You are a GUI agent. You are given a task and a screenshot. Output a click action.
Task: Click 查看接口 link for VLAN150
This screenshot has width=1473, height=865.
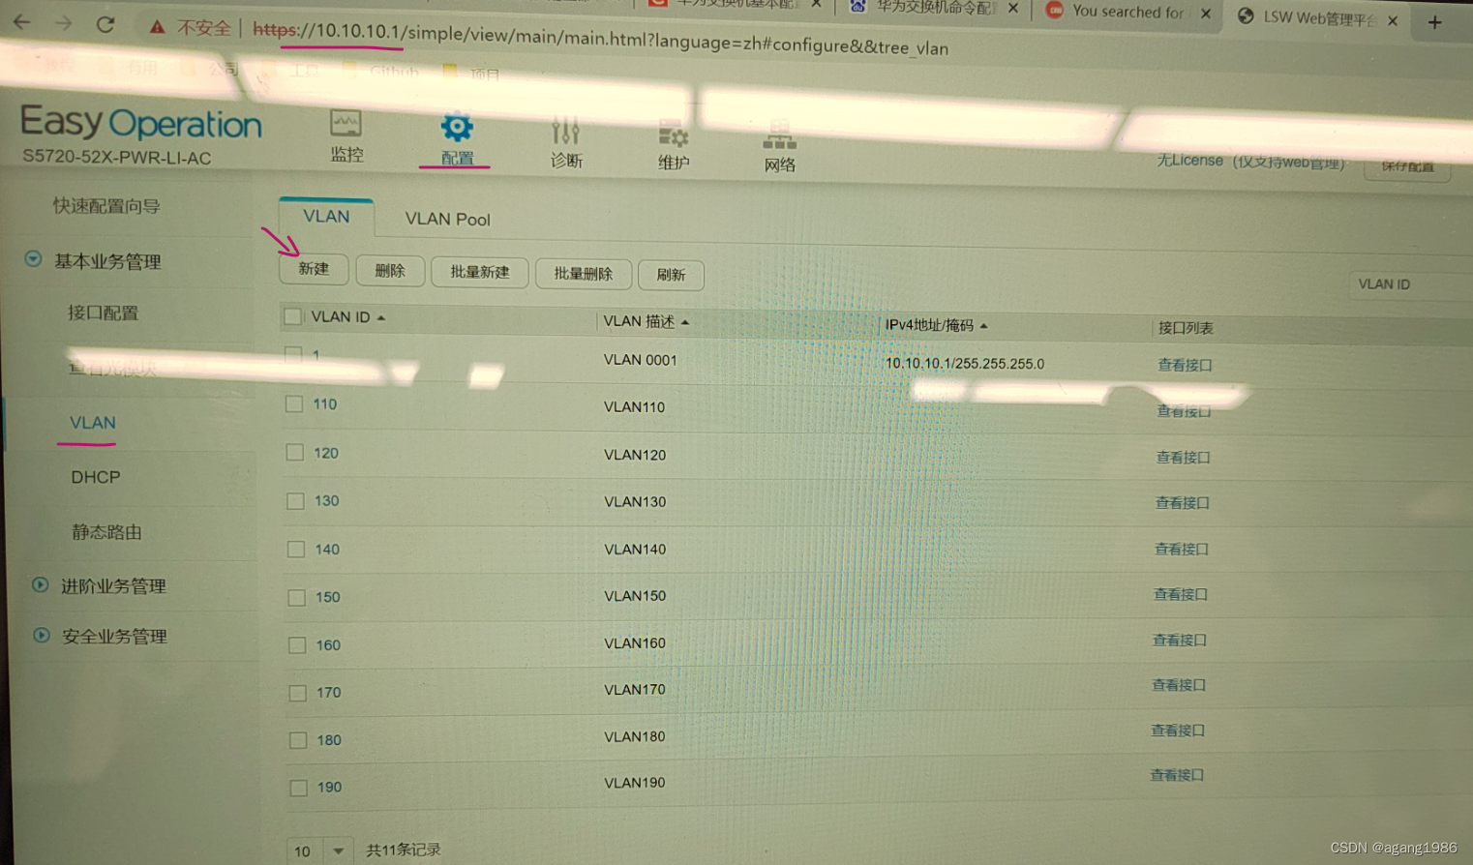[1180, 594]
